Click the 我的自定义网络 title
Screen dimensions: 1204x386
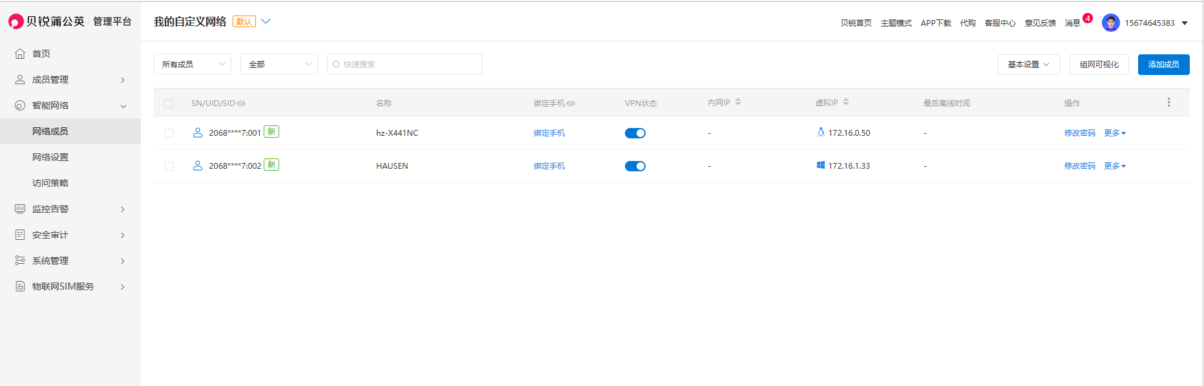(x=190, y=22)
